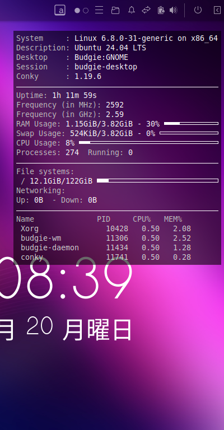Click the RAM value '1.15GiB/3.82GiB'
The image size is (224, 430).
tap(99, 124)
